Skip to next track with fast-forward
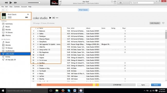The height and width of the screenshot is (93, 167). click(15, 3)
